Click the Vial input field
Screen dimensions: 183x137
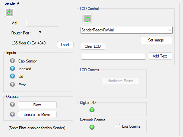(43, 23)
